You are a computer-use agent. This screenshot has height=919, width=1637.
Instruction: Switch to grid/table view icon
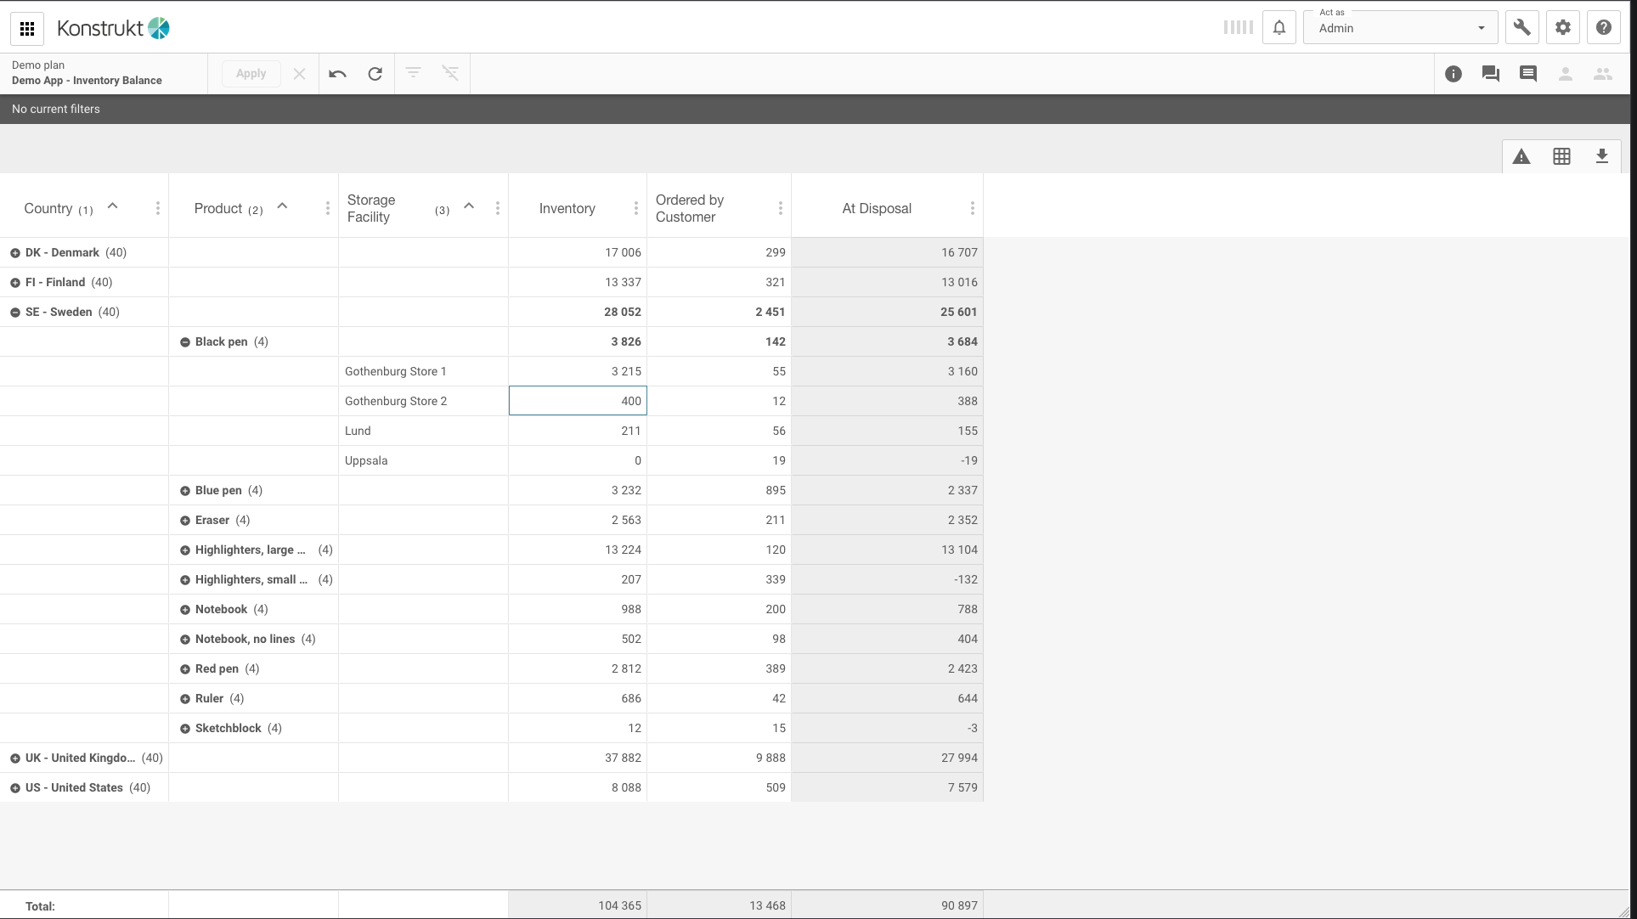(1561, 156)
